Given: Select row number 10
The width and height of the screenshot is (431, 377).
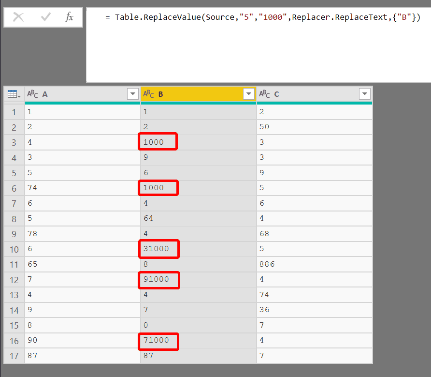Looking at the screenshot, I should (x=14, y=250).
